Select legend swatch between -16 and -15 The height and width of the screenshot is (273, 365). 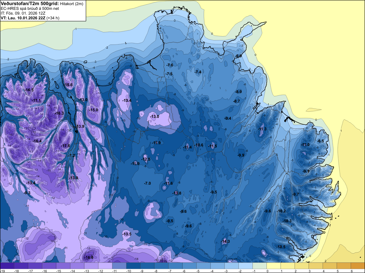(x=49, y=266)
